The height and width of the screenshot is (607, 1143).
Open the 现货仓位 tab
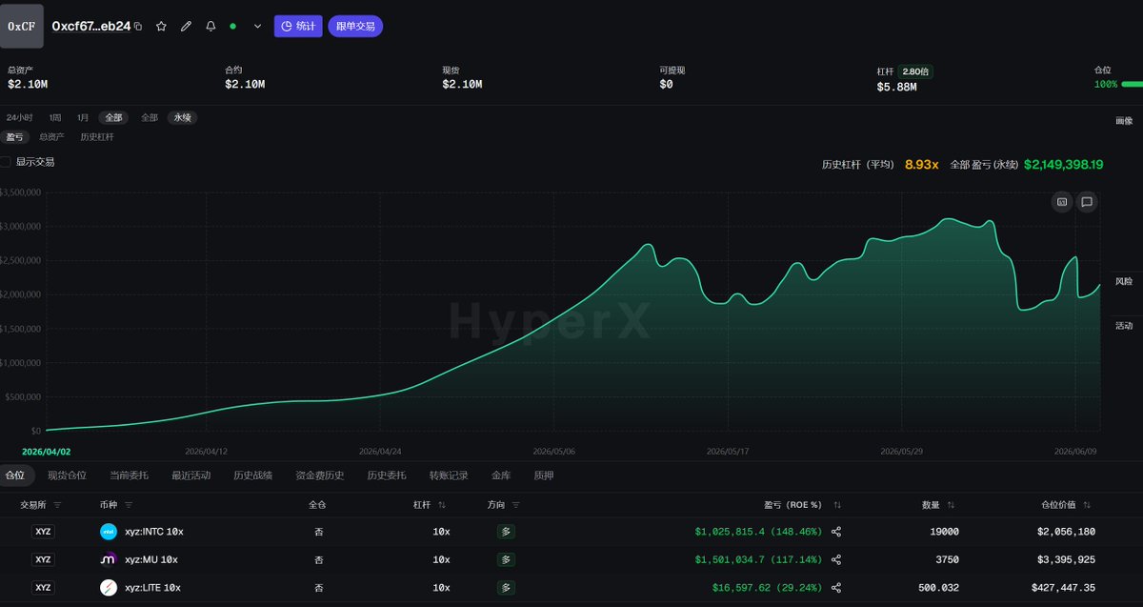pyautogui.click(x=67, y=475)
